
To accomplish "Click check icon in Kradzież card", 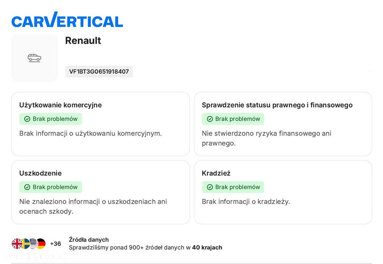I will 210,187.
